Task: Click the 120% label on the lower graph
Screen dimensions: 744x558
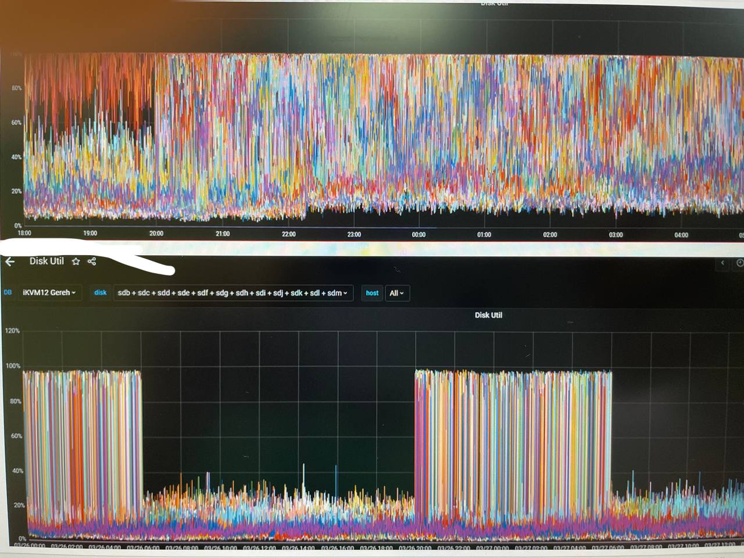Action: (12, 331)
